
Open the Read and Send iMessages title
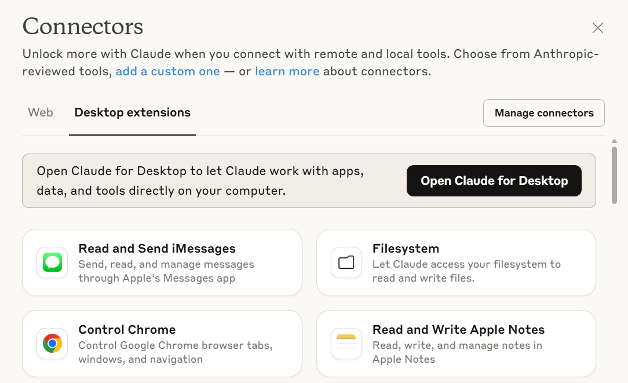tap(157, 249)
